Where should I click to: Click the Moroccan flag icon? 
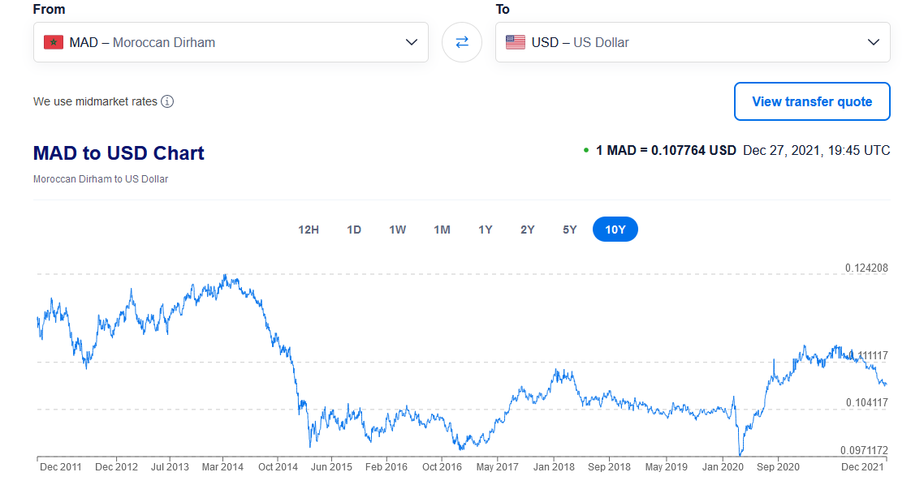click(54, 42)
